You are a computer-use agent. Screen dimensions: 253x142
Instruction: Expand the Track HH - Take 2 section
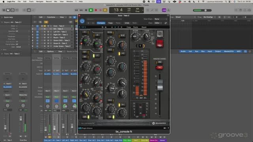tap(2, 54)
